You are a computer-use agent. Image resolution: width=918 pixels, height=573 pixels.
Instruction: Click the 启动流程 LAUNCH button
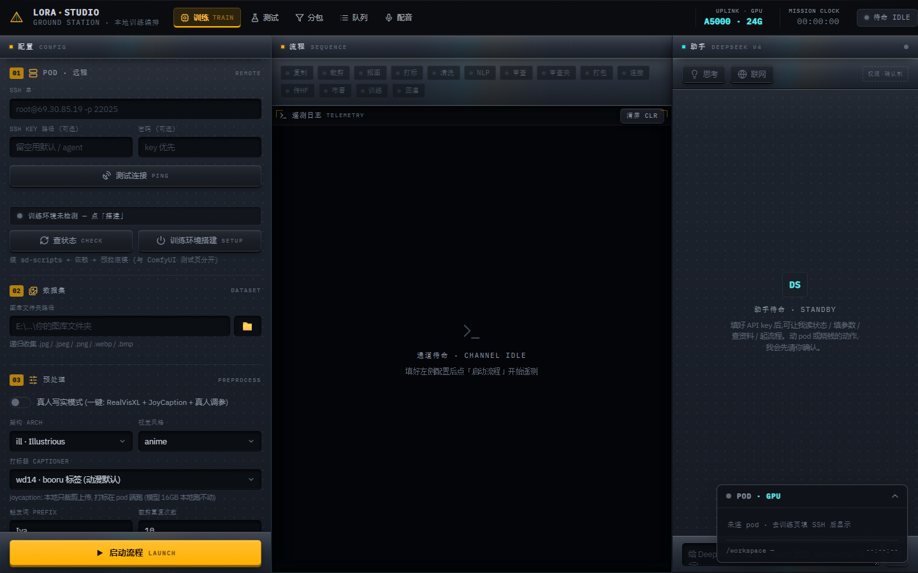point(135,553)
